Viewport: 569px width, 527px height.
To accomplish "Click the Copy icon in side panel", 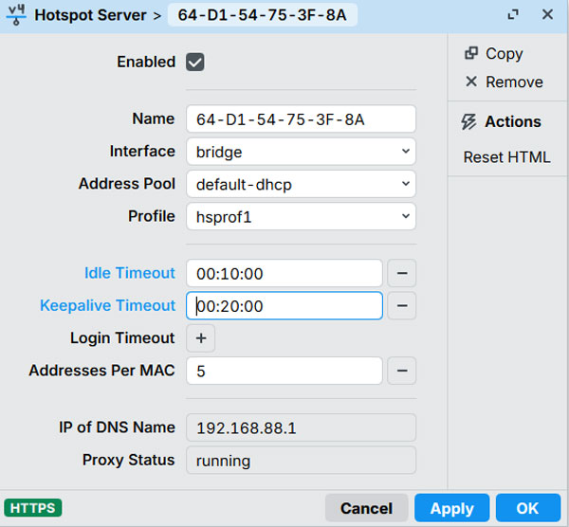I will coord(471,54).
